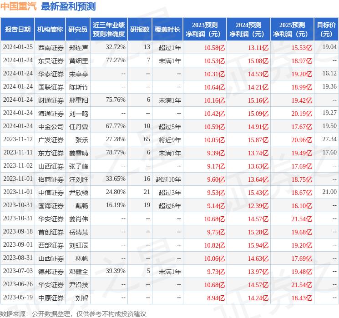Image resolution: width=339 pixels, height=318 pixels.
Task: Click the 覆盖时长 column header
Action: click(167, 30)
